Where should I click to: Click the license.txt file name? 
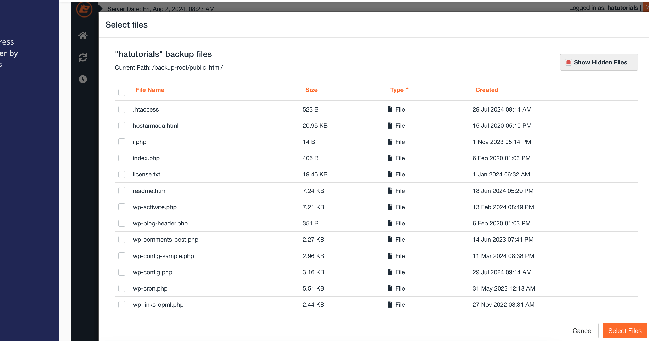coord(147,174)
